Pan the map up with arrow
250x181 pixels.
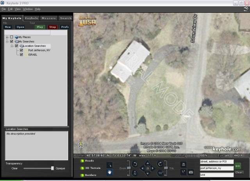click(148, 163)
